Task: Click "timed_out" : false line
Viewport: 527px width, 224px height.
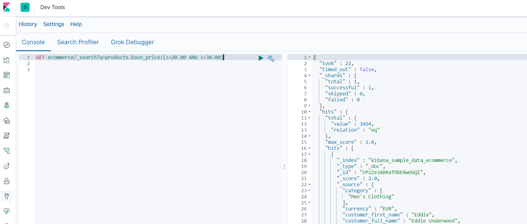Action: click(348, 69)
